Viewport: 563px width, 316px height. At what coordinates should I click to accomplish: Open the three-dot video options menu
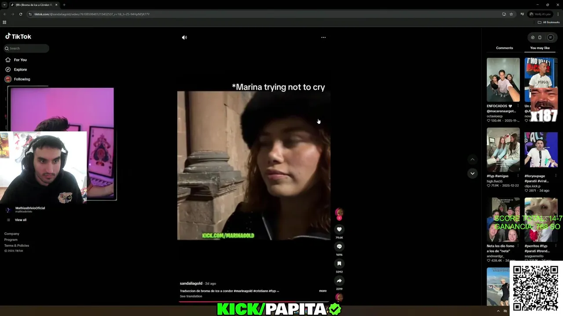pos(323,37)
